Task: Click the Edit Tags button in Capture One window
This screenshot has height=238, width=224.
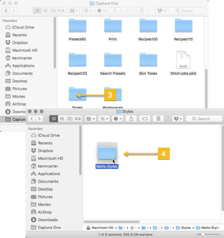Action: (128, 11)
